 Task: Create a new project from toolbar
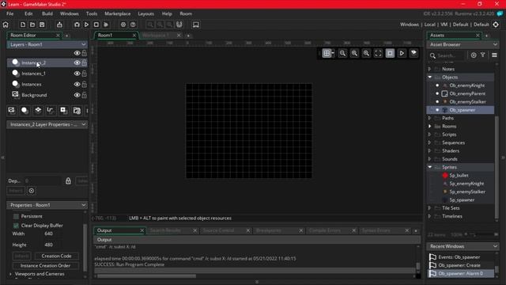[x=23, y=25]
